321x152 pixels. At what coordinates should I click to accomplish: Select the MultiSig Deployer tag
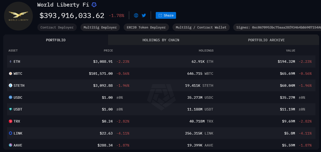pos(100,27)
